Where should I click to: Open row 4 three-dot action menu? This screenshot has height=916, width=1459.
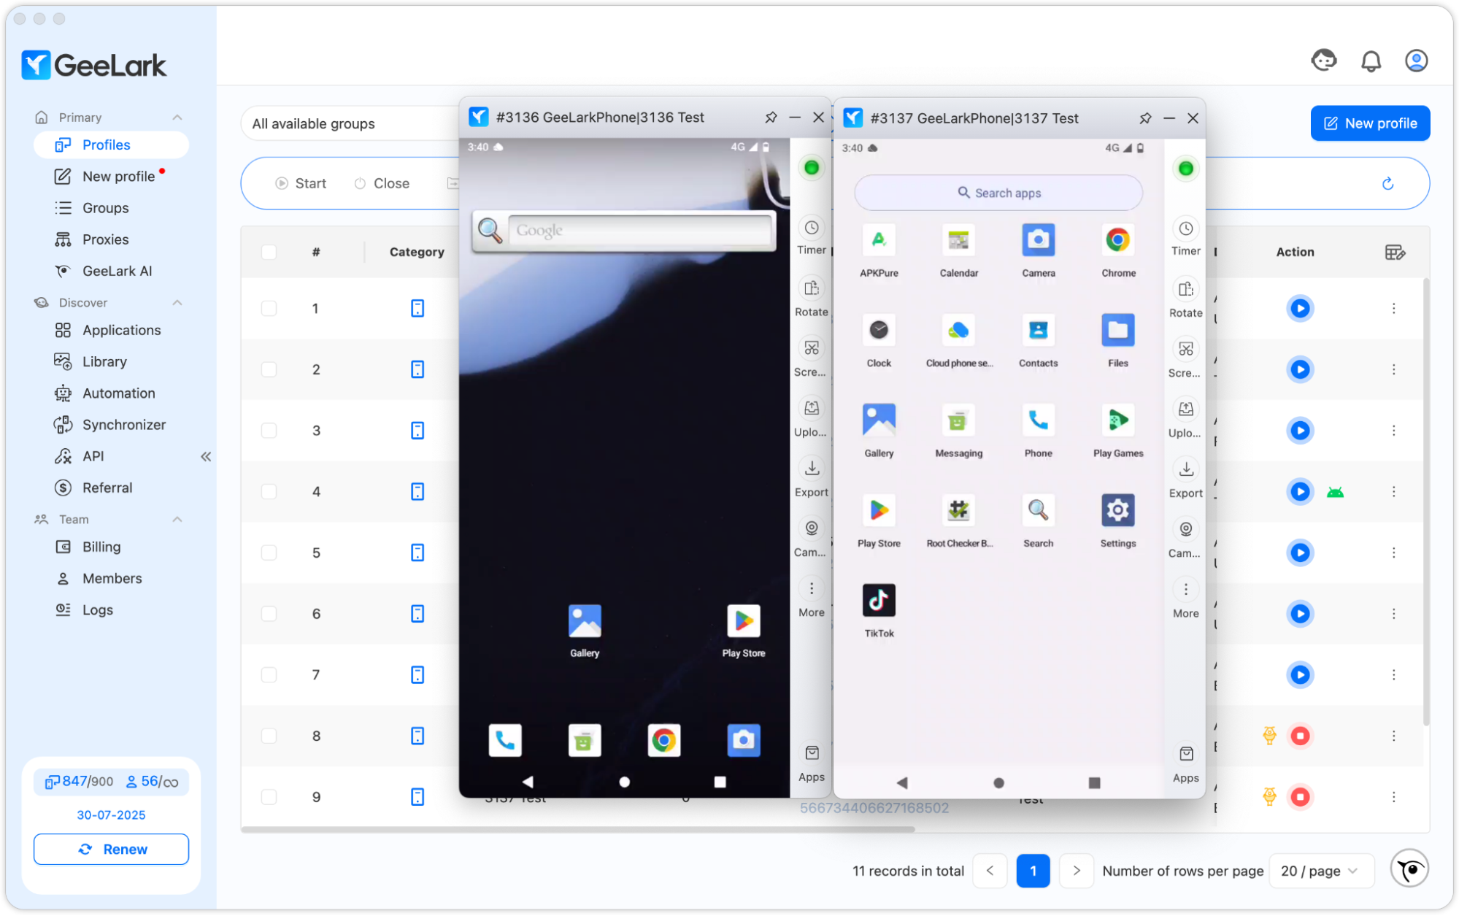1393,491
